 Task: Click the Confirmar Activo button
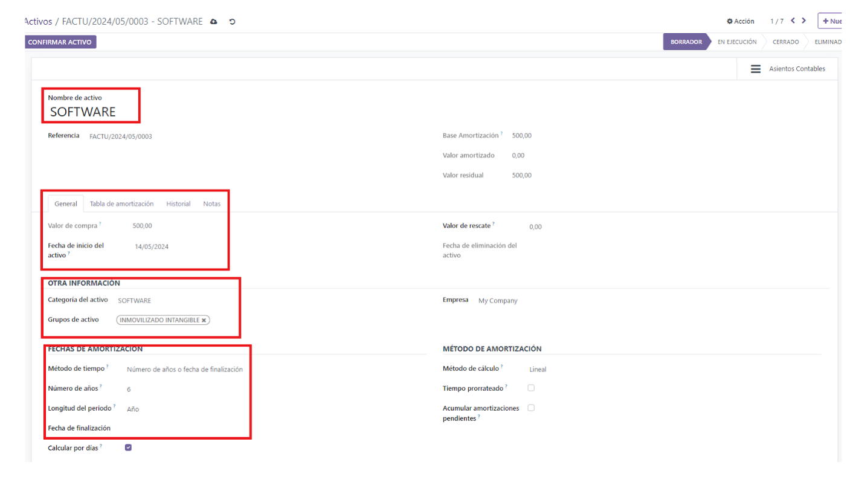point(60,42)
